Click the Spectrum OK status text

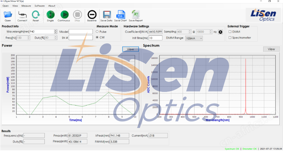tap(232, 149)
